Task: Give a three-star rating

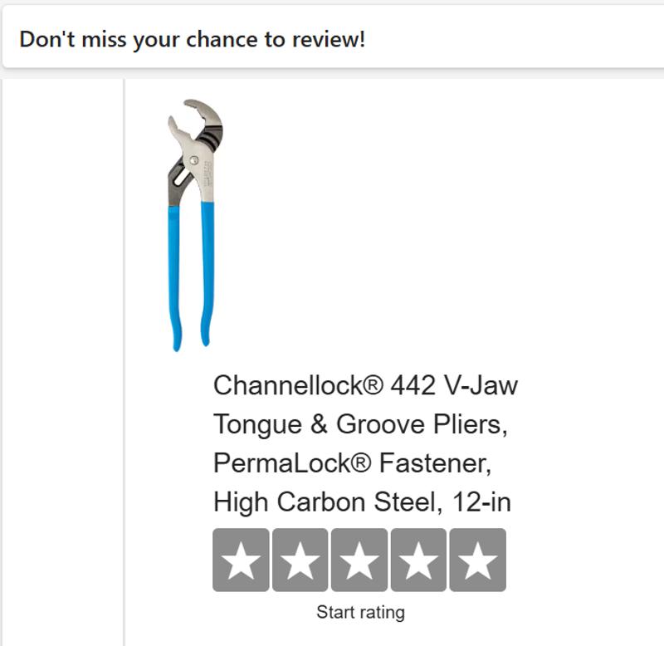Action: (x=359, y=560)
